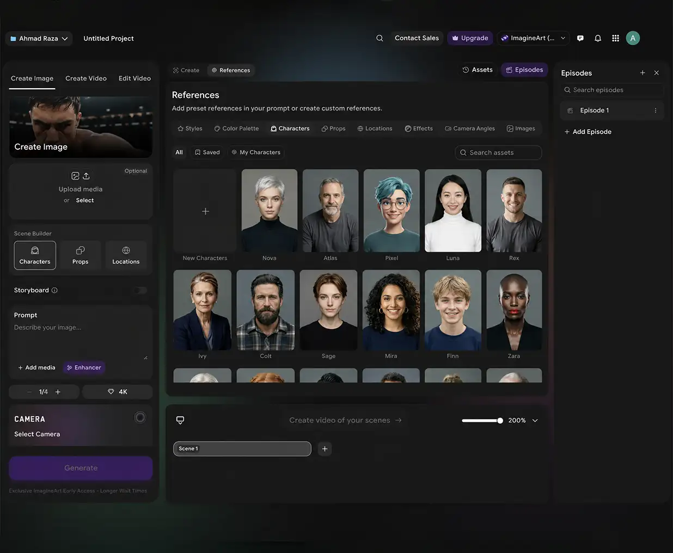Adjust the timeline zoom slider
This screenshot has height=553, width=673.
click(482, 421)
